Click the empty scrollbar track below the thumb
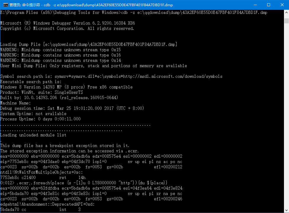This screenshot has height=213, width=289. click(x=286, y=114)
